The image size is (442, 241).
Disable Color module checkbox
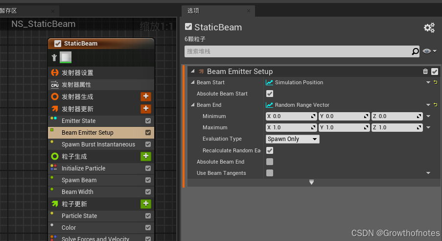(148, 227)
